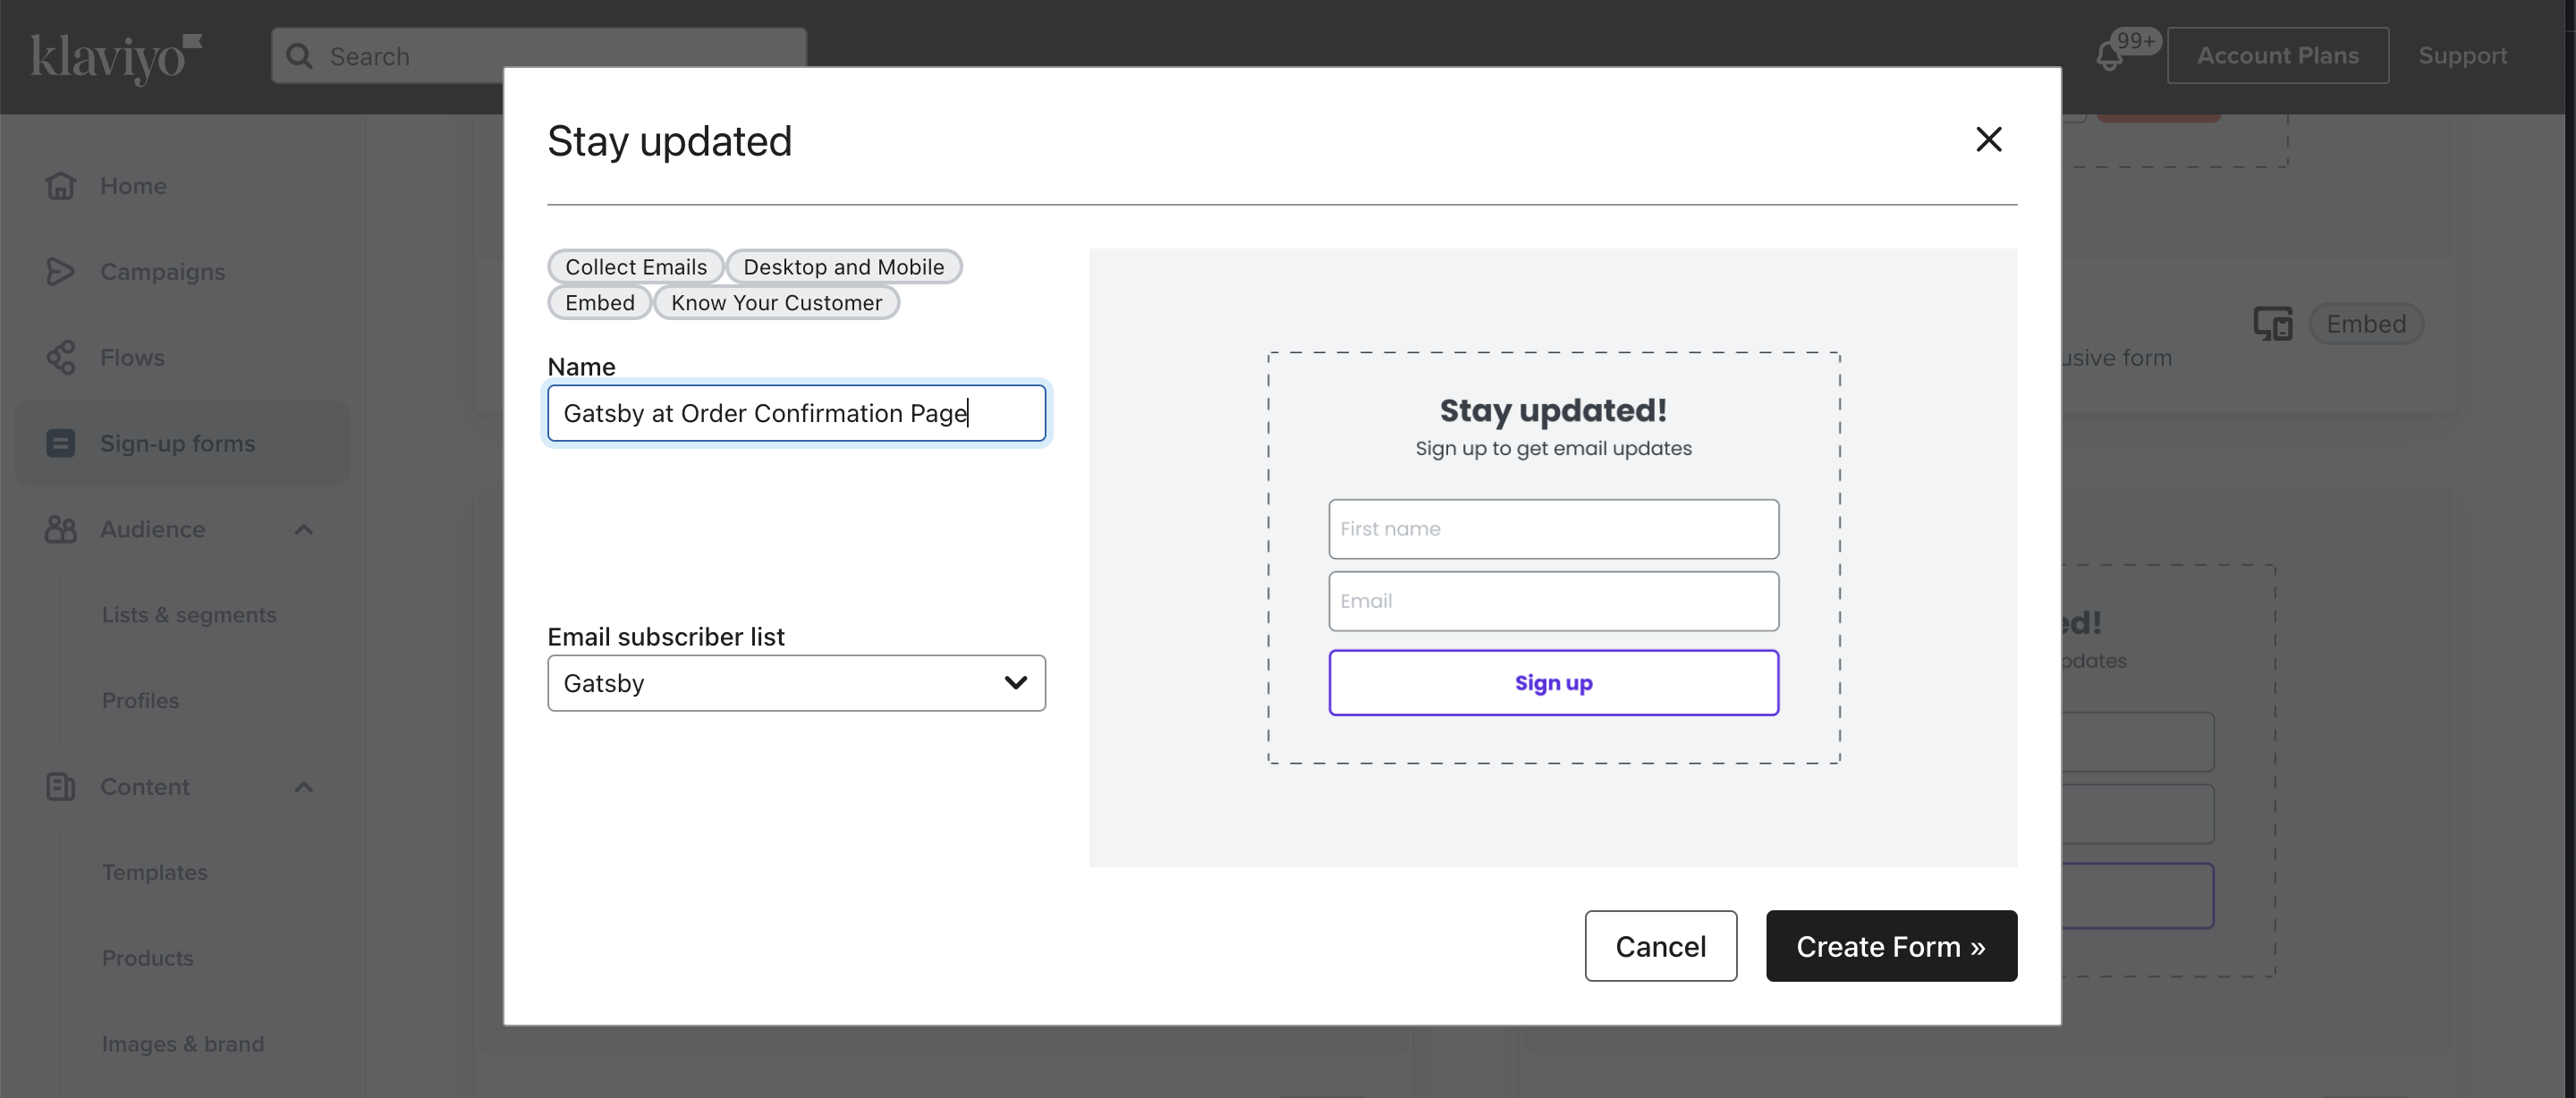Enable the Embed filter tag
This screenshot has height=1098, width=2576.
(599, 302)
